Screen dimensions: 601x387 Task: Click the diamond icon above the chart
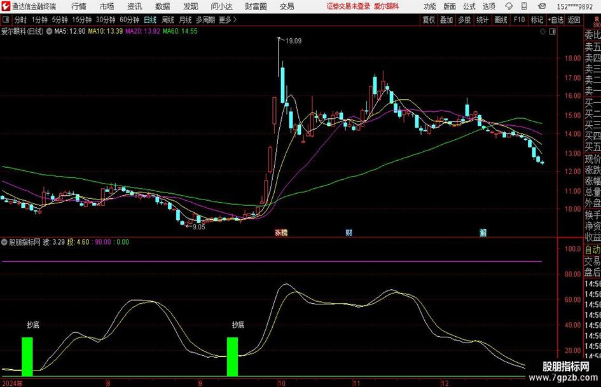(542, 32)
